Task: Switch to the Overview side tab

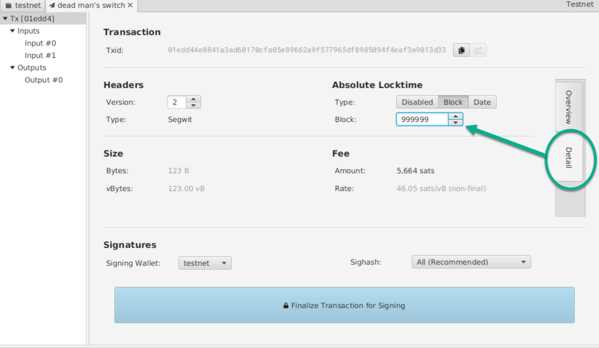Action: coord(569,107)
